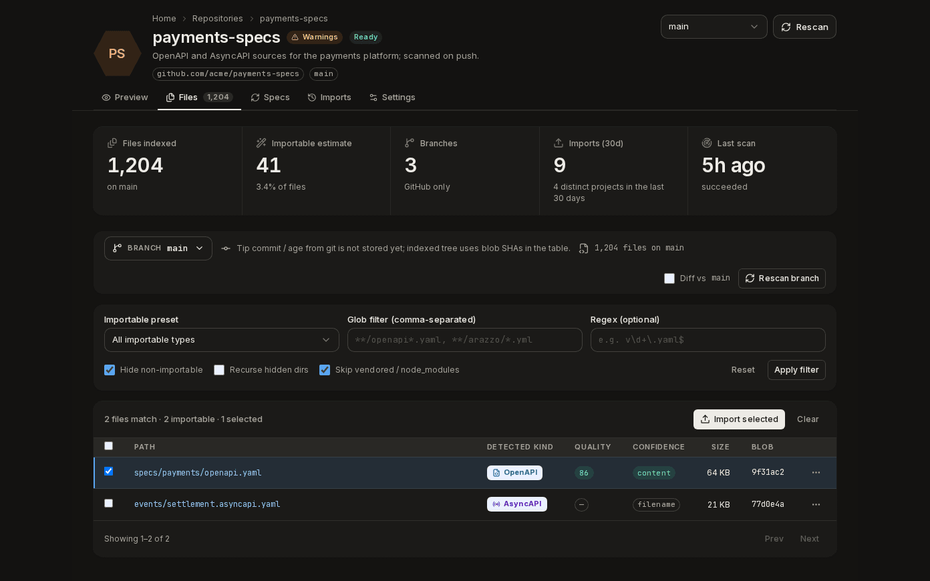Clear the file selection
This screenshot has height=581, width=930.
click(808, 419)
